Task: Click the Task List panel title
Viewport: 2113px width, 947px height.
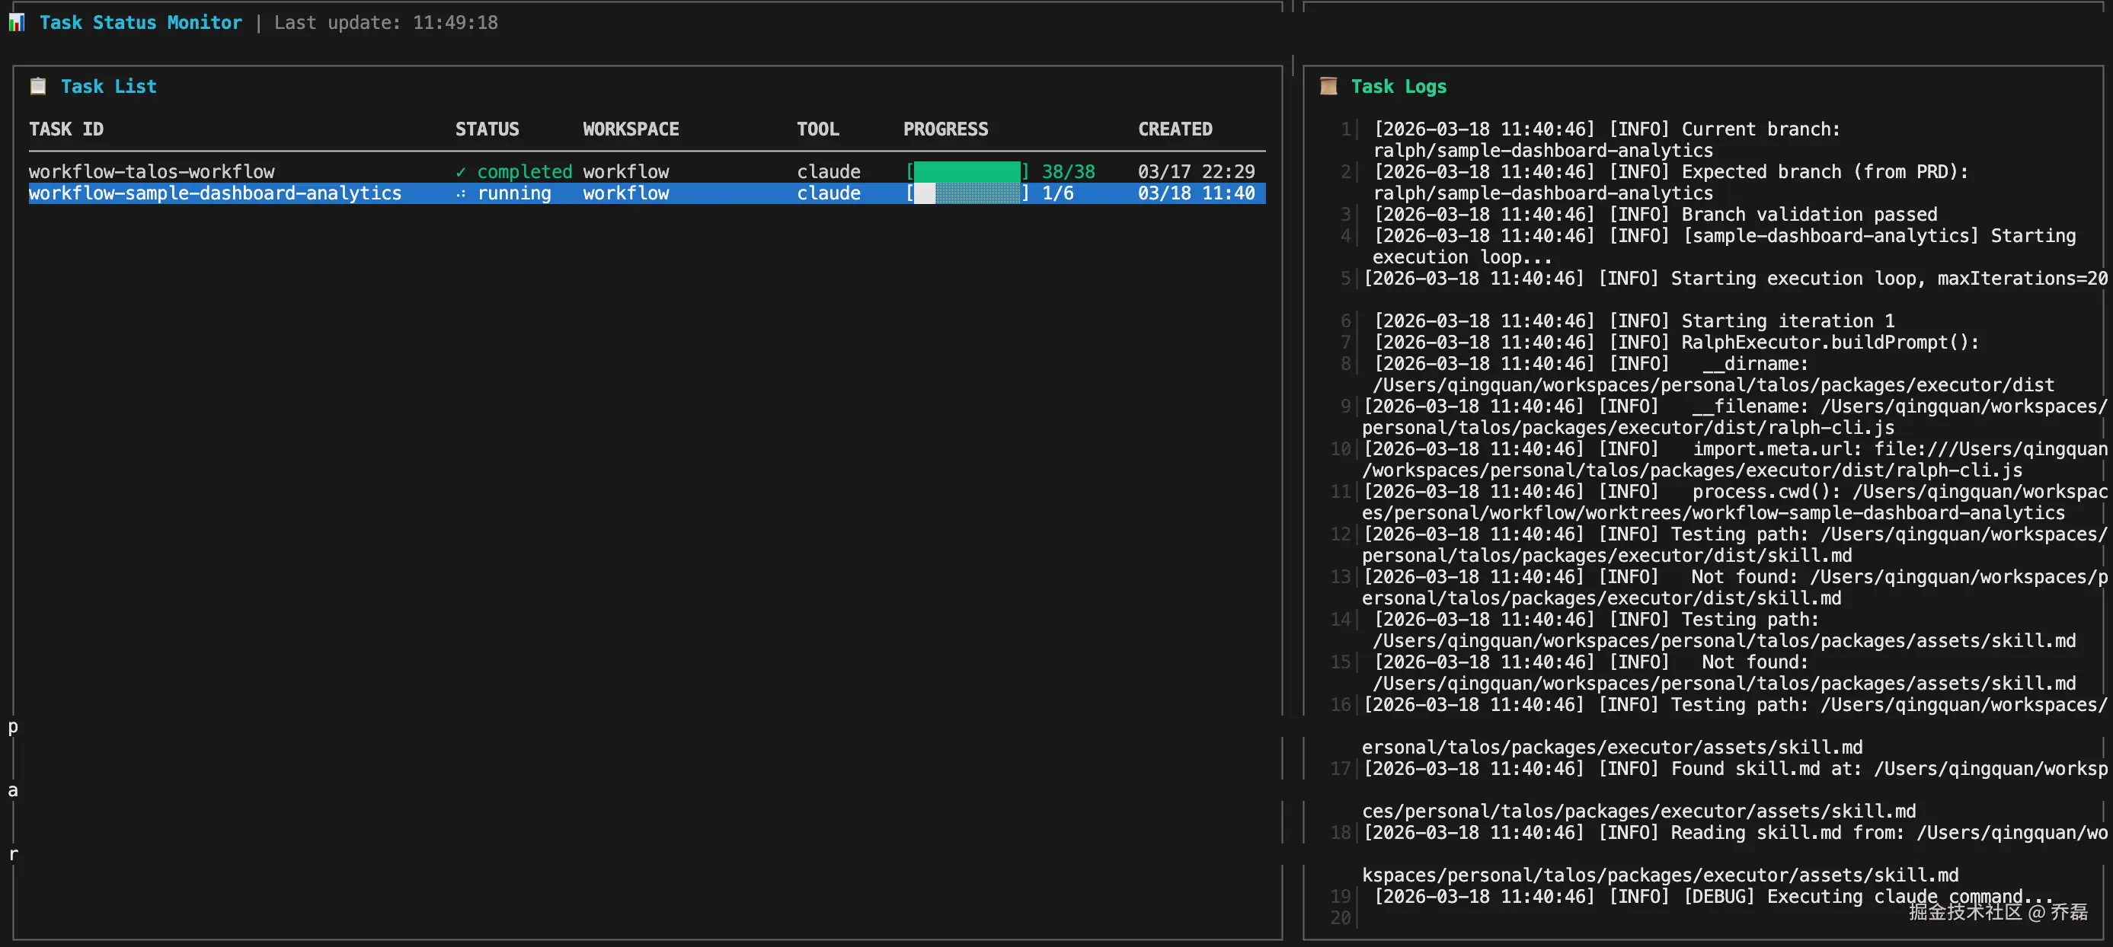Action: [108, 86]
